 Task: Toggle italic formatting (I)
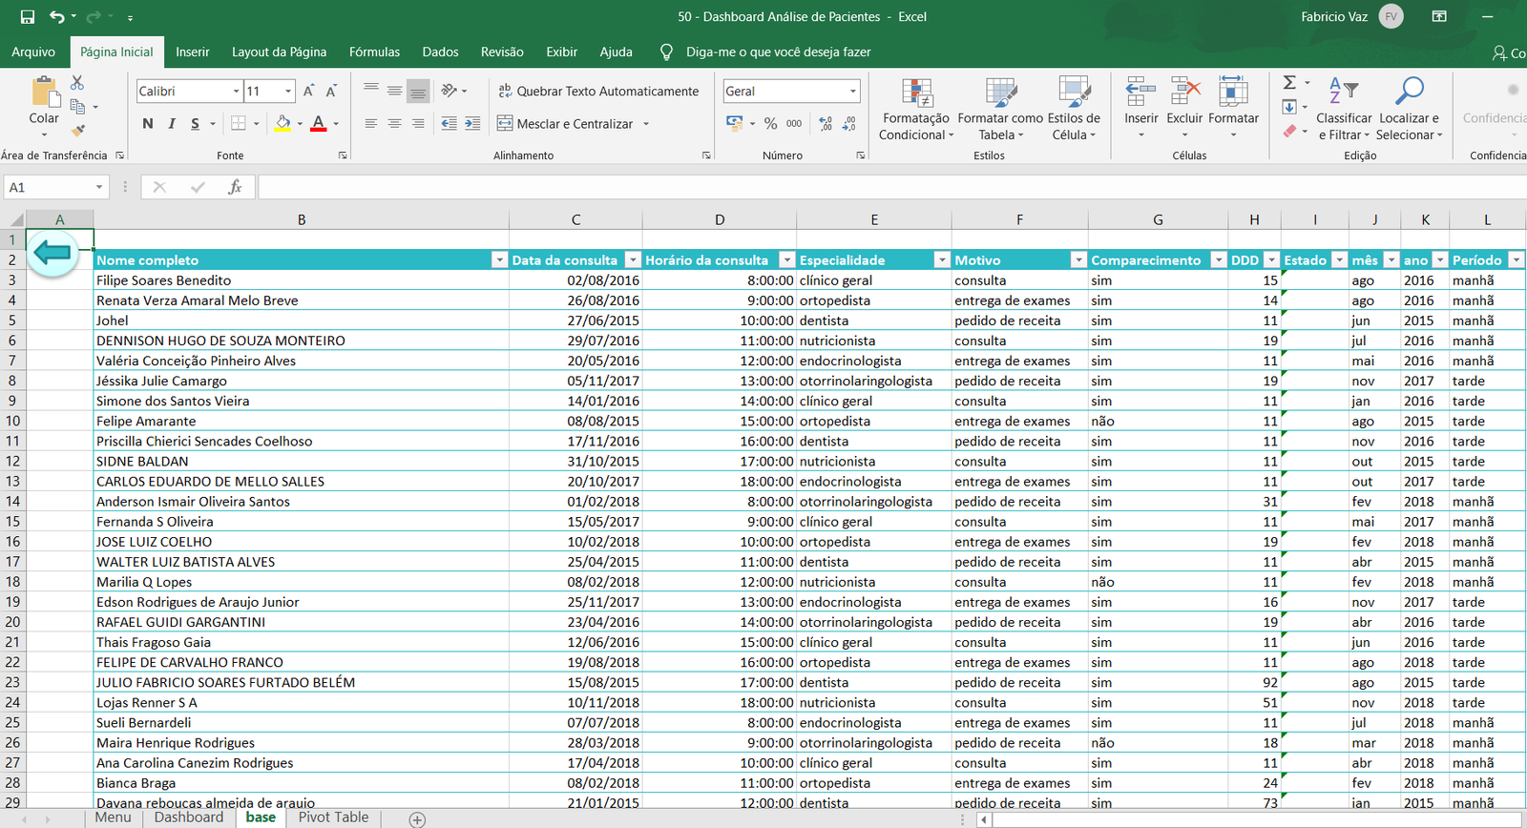(172, 123)
